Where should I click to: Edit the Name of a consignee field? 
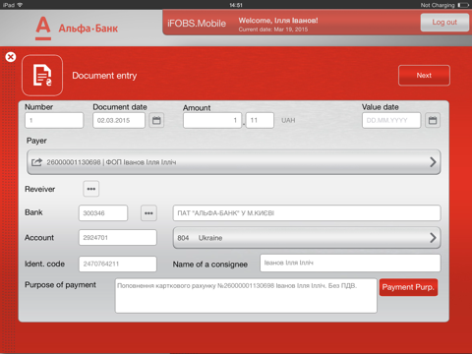350,263
